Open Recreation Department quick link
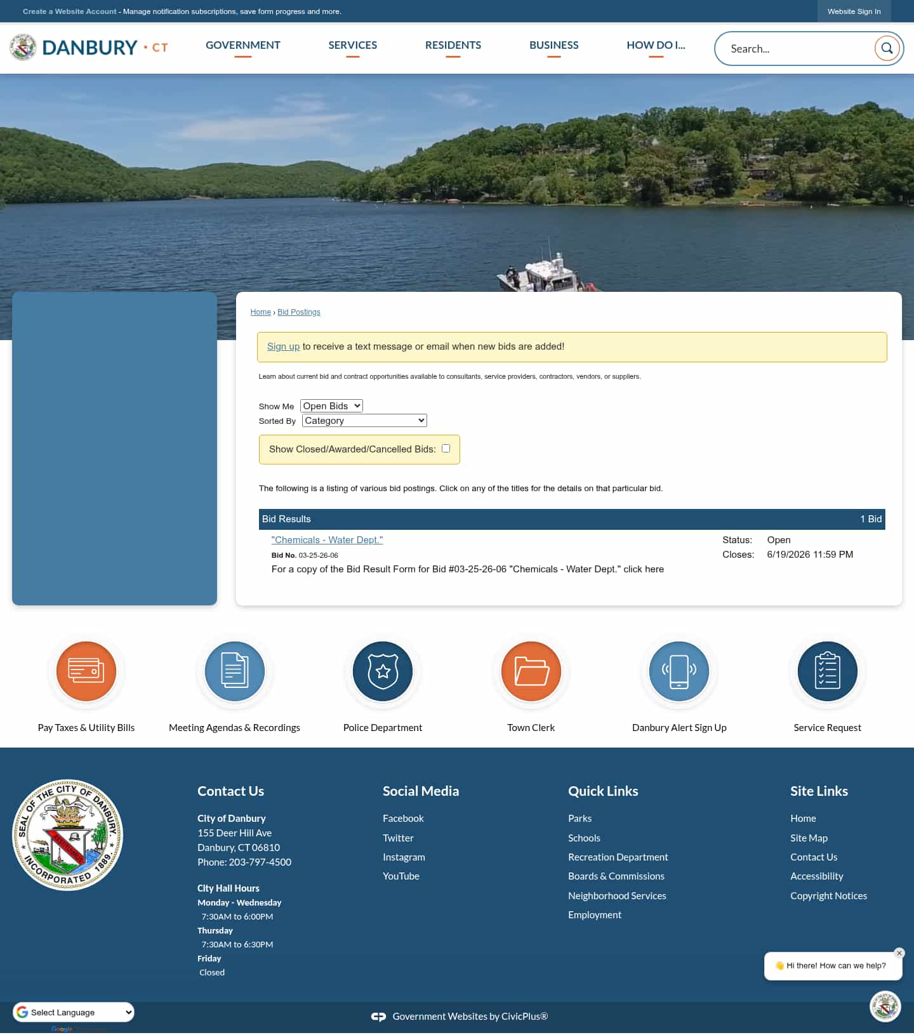 click(x=618, y=857)
